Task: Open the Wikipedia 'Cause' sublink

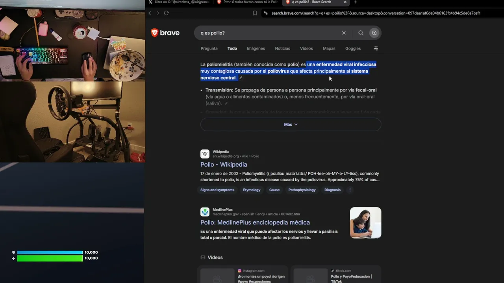Action: pyautogui.click(x=274, y=190)
